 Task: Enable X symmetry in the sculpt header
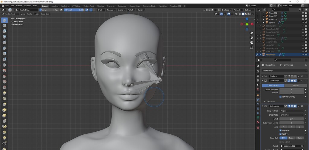[207, 10]
